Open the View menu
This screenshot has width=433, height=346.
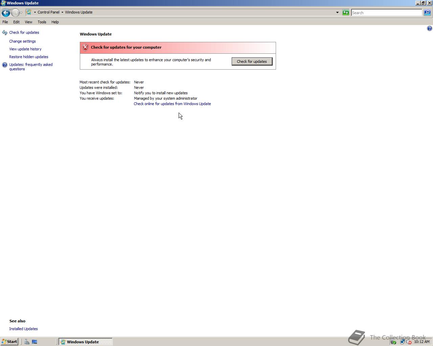[28, 22]
